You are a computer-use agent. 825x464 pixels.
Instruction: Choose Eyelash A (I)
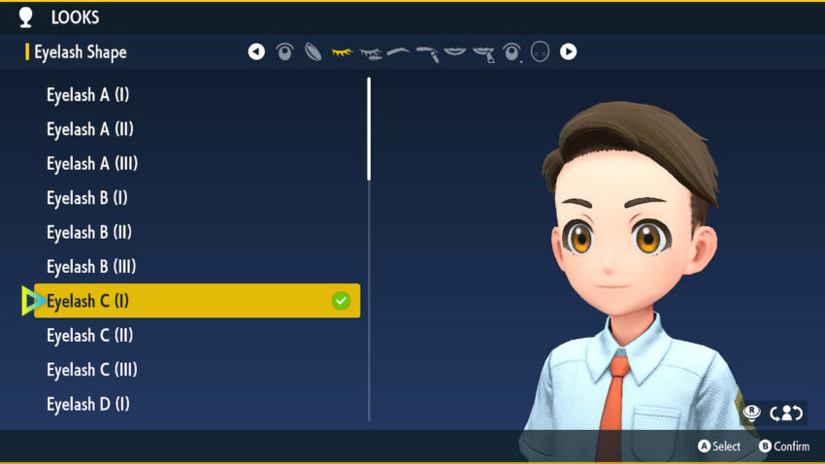[197, 95]
